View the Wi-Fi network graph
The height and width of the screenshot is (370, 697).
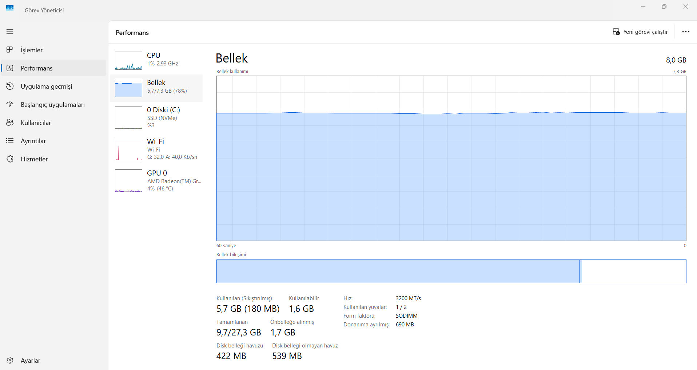[x=156, y=149]
